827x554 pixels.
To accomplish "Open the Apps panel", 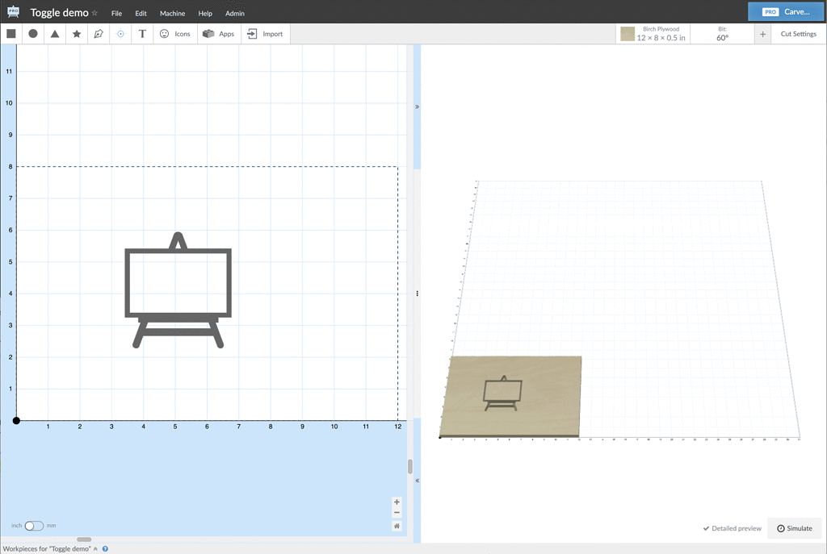I will click(219, 33).
